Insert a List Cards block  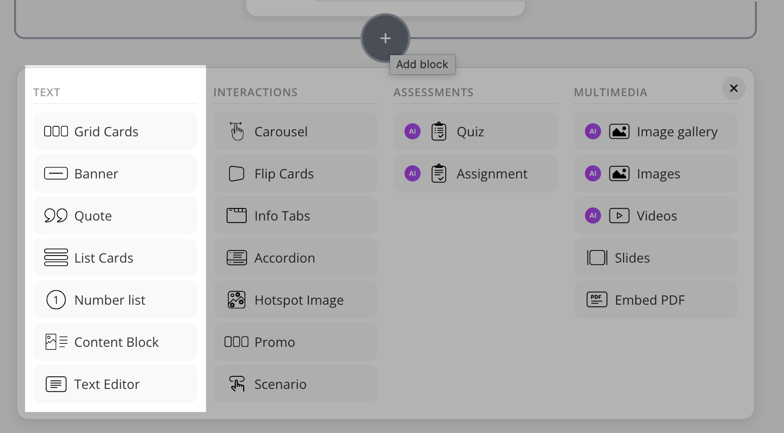[115, 258]
